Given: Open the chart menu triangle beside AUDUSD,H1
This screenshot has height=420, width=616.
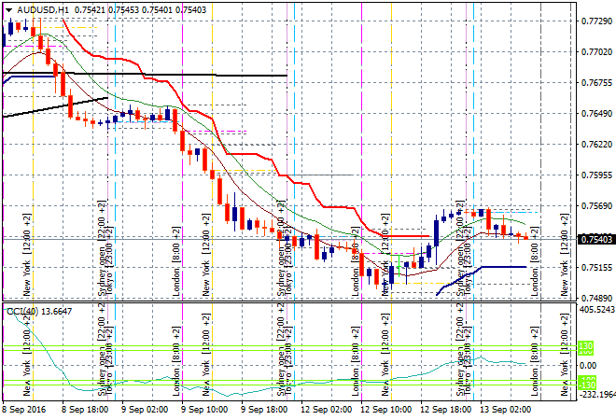Looking at the screenshot, I should [x=8, y=8].
